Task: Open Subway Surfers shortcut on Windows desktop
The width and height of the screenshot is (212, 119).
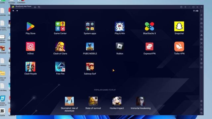Action: [x=2, y=49]
